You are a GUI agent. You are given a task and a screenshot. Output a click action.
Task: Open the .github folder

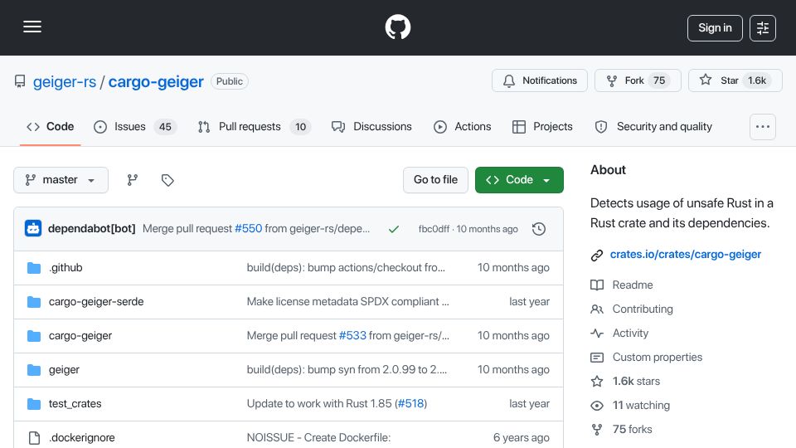66,268
